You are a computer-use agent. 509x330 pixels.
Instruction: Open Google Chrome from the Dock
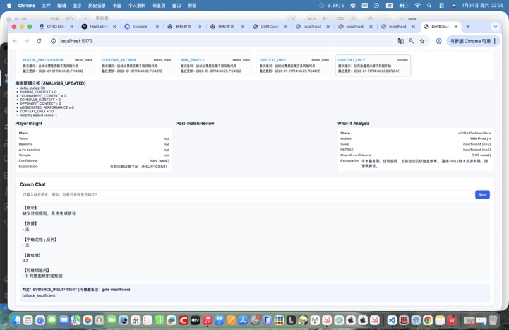click(428, 321)
